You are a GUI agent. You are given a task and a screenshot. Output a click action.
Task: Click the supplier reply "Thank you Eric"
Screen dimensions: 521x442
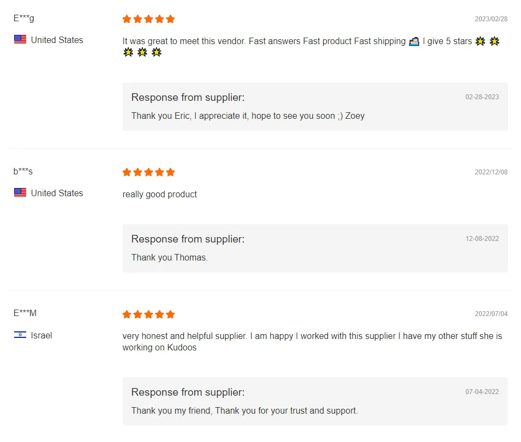pos(248,116)
